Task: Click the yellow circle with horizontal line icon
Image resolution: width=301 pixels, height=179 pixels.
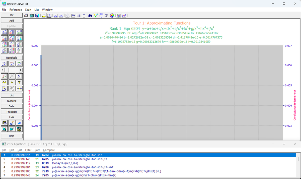Action: click(19, 88)
